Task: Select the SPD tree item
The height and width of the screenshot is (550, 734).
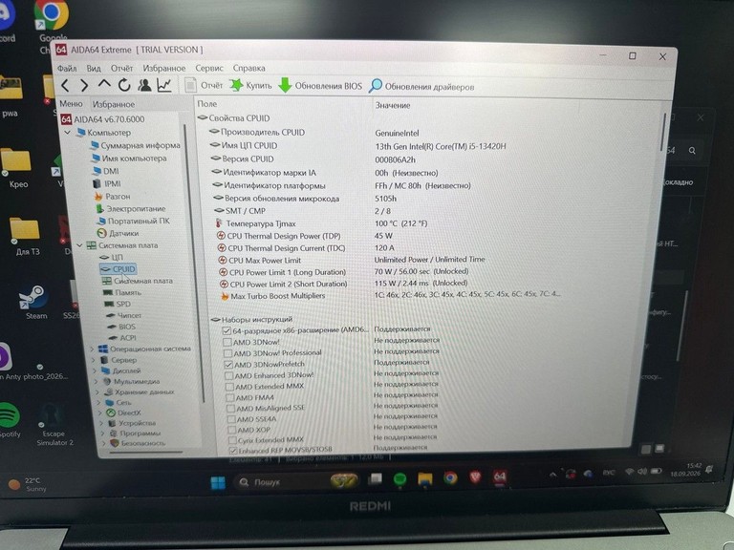Action: click(x=118, y=304)
